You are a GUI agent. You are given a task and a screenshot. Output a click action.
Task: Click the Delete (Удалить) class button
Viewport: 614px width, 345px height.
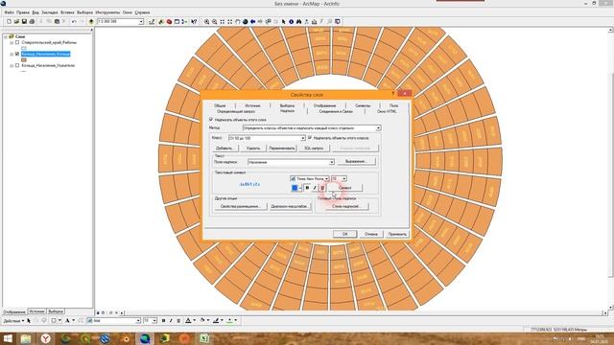point(253,149)
